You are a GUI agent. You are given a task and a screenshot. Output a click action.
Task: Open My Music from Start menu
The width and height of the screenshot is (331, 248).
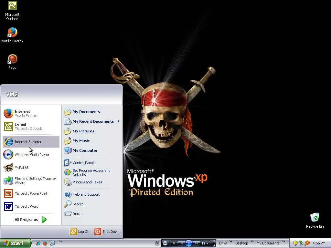(92, 141)
